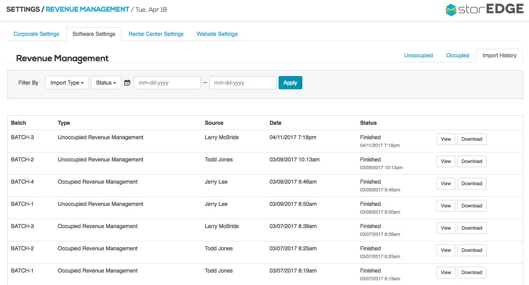Open the Rental Center Settings tab
The image size is (529, 285).
coord(156,34)
